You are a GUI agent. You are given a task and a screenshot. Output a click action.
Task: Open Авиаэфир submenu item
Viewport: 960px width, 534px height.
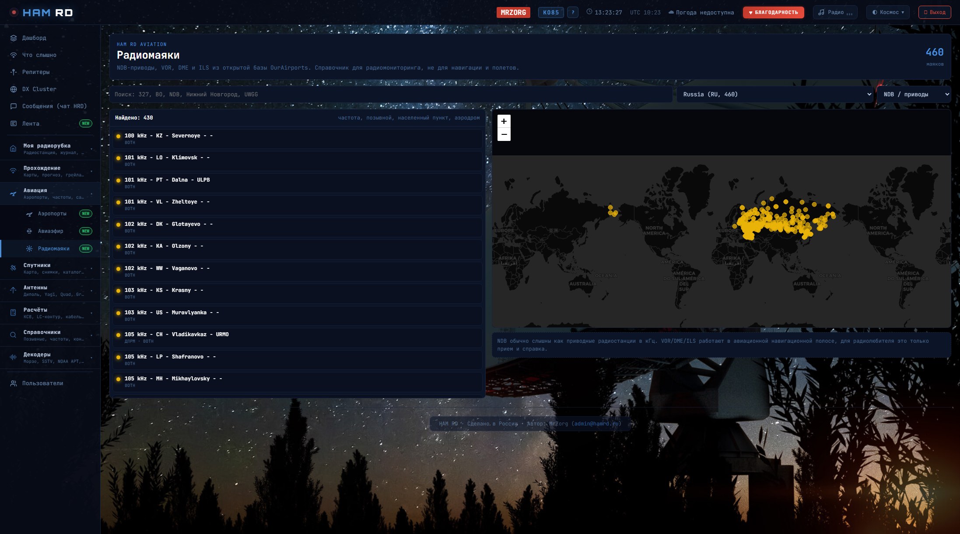click(50, 231)
